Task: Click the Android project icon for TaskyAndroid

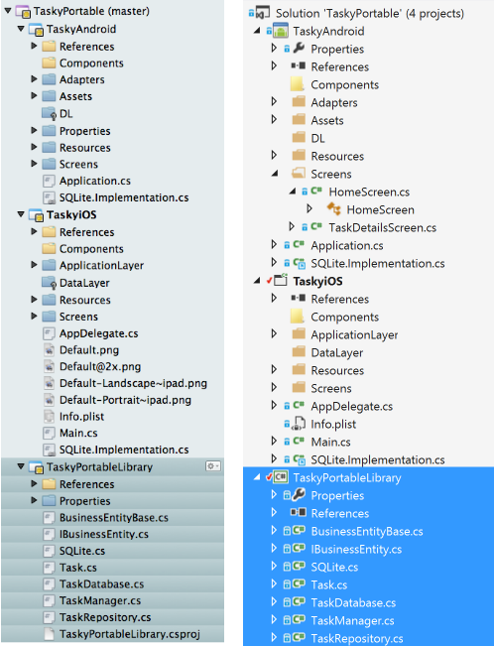Action: click(x=281, y=31)
